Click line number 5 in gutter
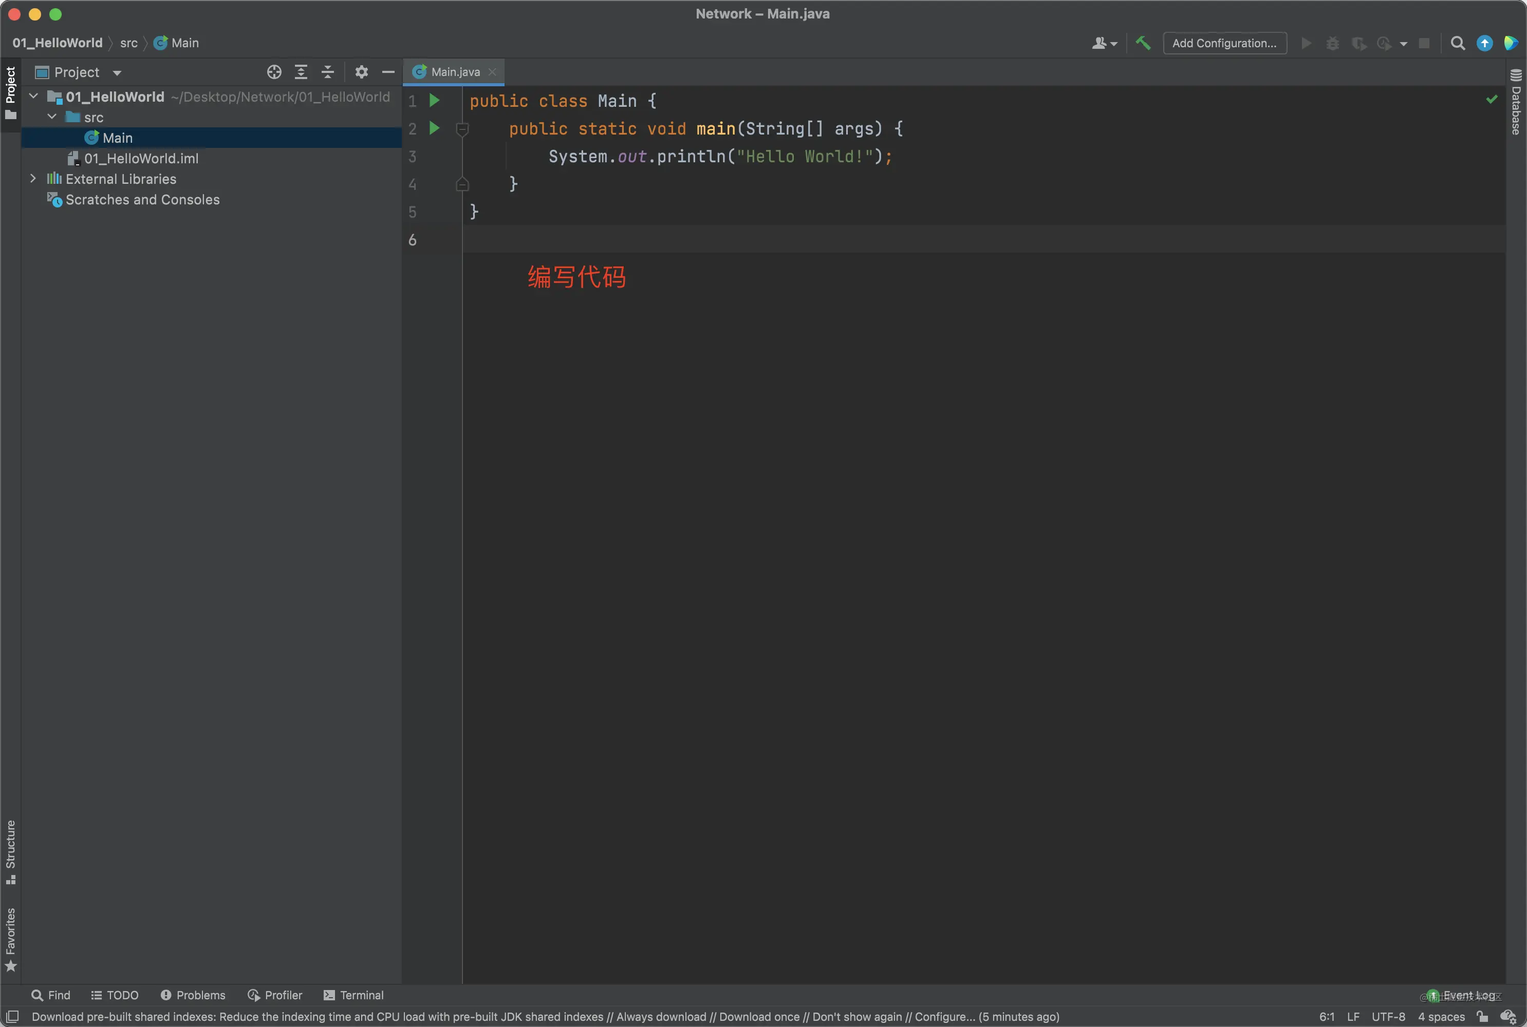 click(x=412, y=212)
